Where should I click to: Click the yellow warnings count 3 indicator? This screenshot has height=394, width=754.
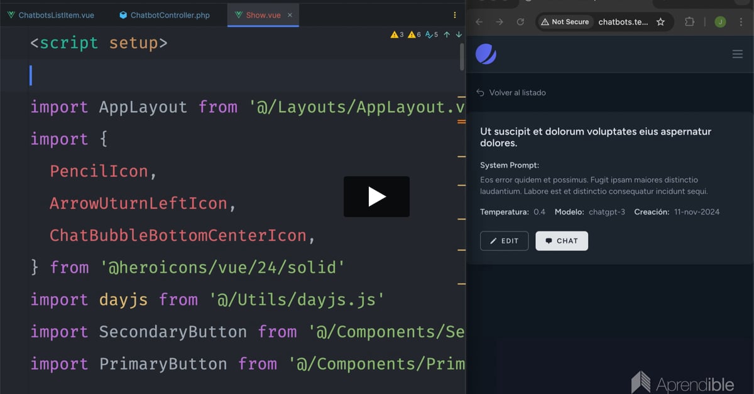[x=397, y=35]
